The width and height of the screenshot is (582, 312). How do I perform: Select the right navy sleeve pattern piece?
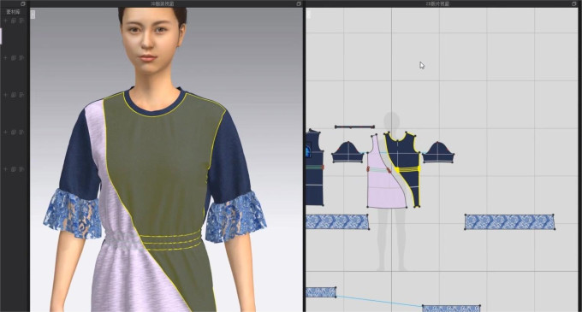pos(438,152)
